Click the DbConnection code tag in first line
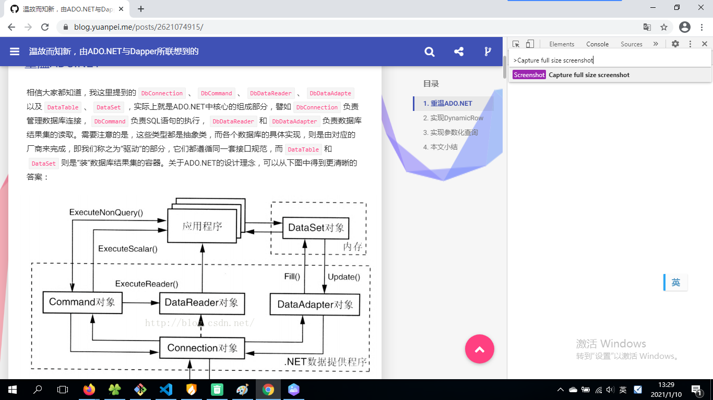This screenshot has width=713, height=400. click(162, 93)
